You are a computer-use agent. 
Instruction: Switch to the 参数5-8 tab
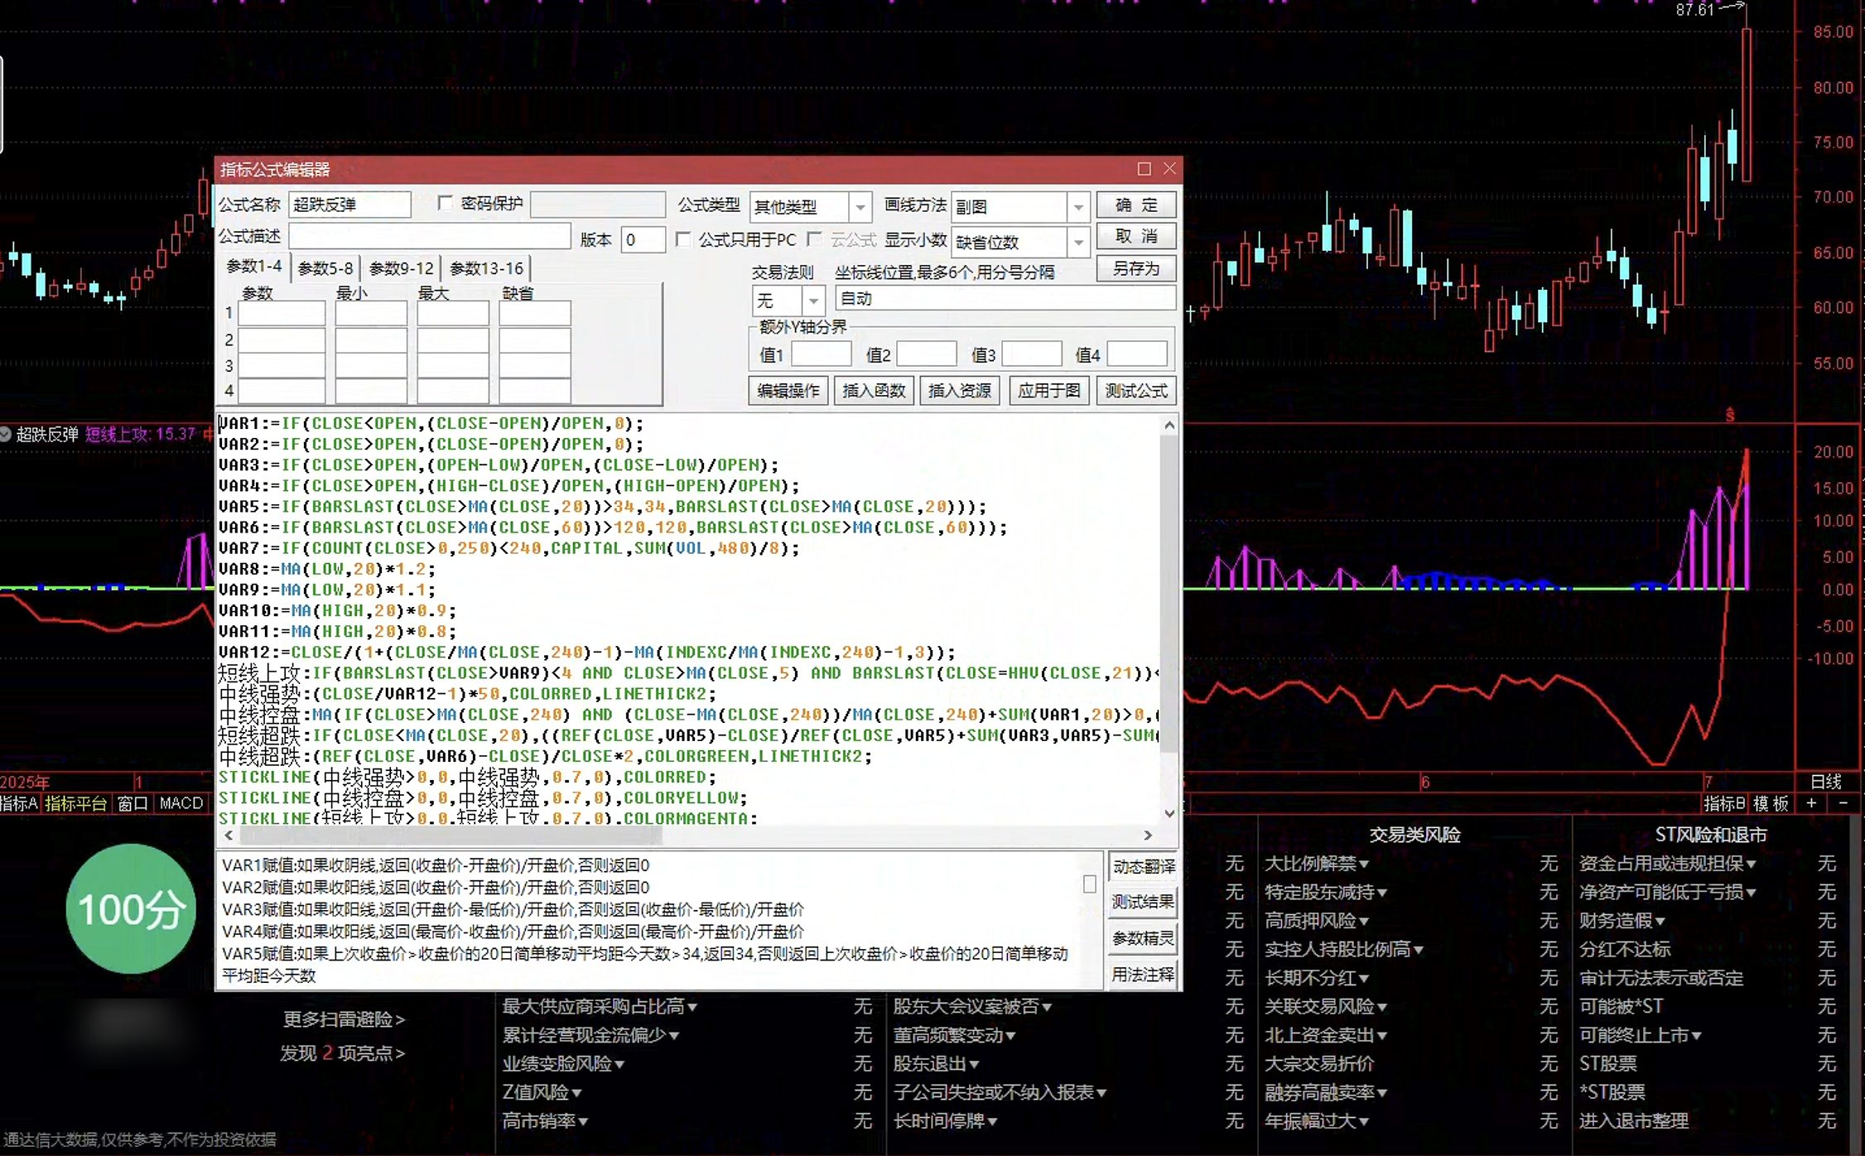(325, 268)
